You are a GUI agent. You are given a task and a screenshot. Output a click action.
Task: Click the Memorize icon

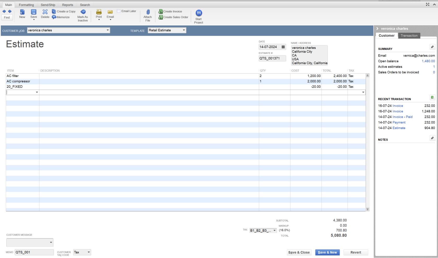(x=54, y=17)
